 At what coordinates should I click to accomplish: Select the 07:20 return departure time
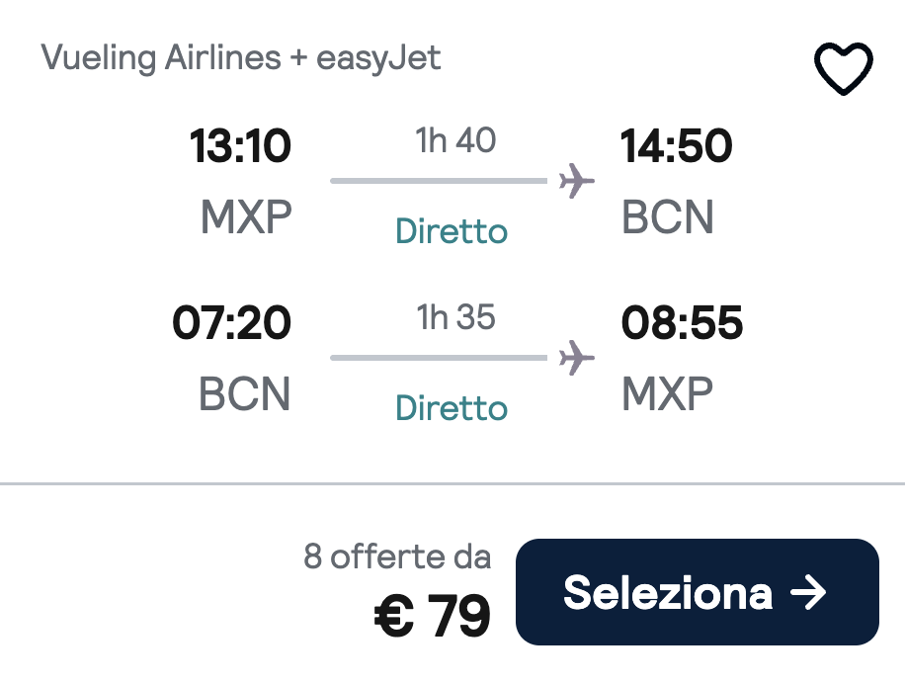[232, 323]
